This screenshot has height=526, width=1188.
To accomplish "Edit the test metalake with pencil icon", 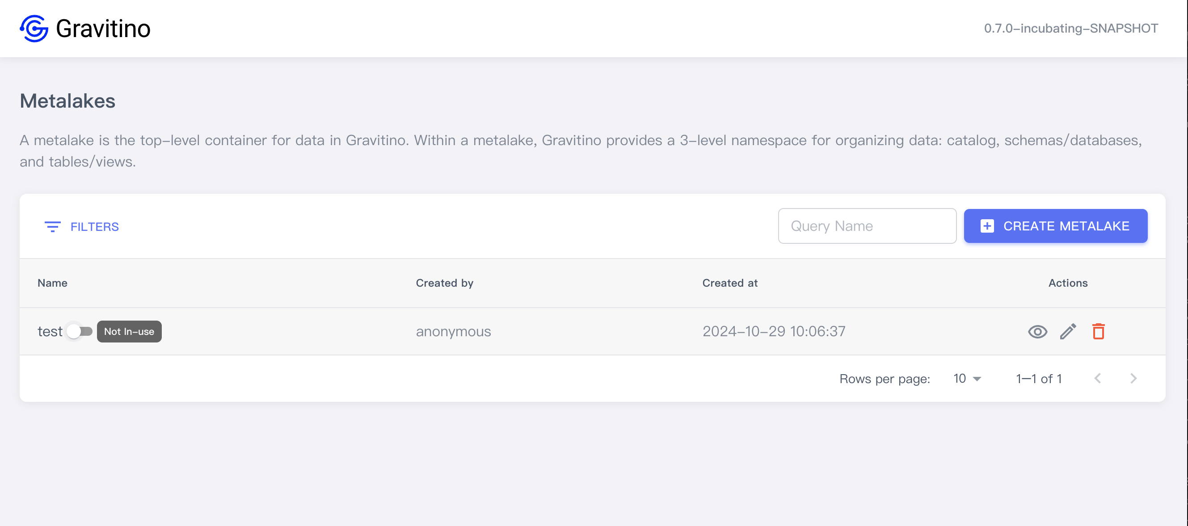I will pos(1068,331).
